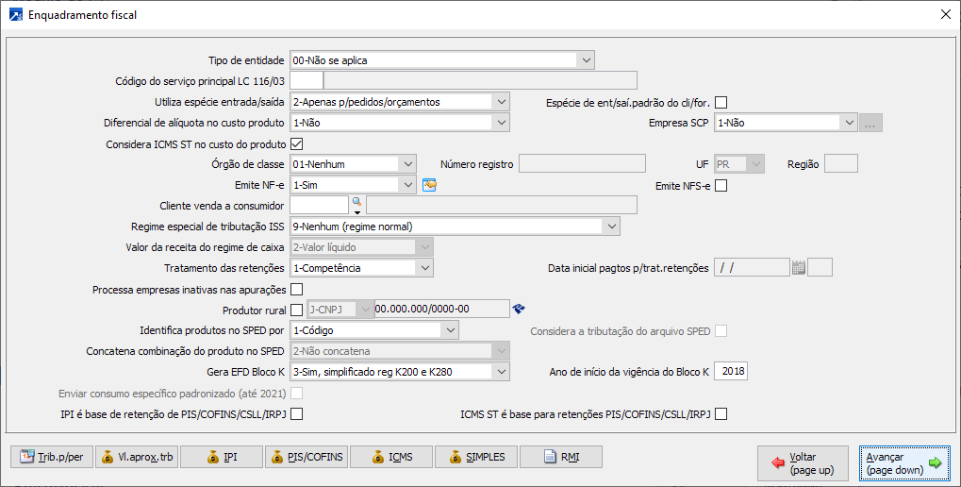Click the Avançar green arrow button

(x=904, y=462)
